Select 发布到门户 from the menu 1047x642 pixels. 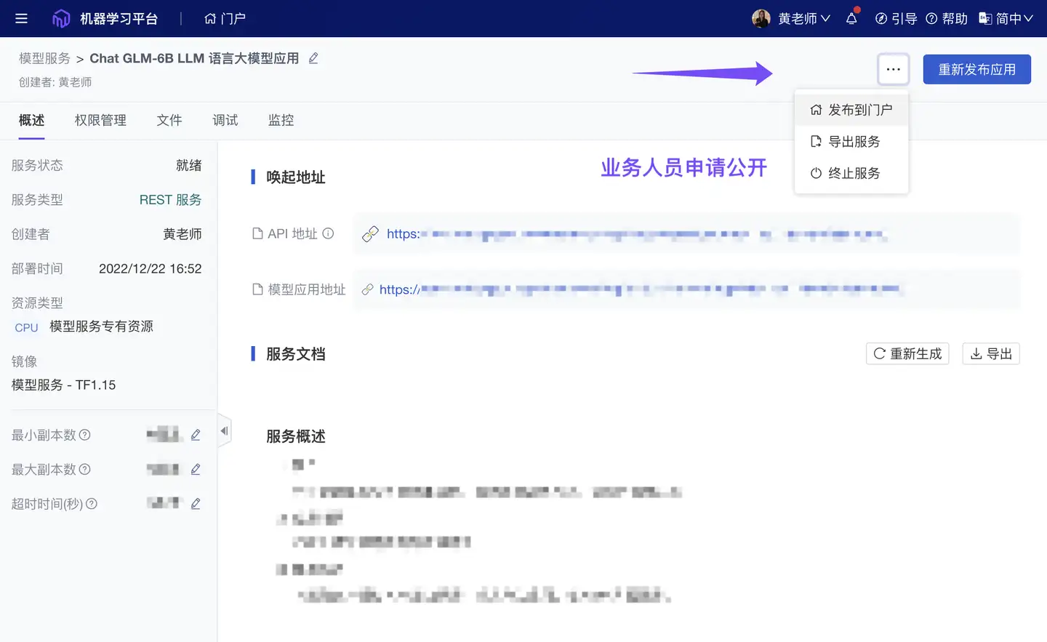[851, 110]
